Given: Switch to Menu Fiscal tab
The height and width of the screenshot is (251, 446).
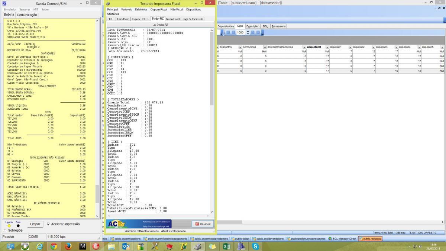Looking at the screenshot, I should point(173,19).
